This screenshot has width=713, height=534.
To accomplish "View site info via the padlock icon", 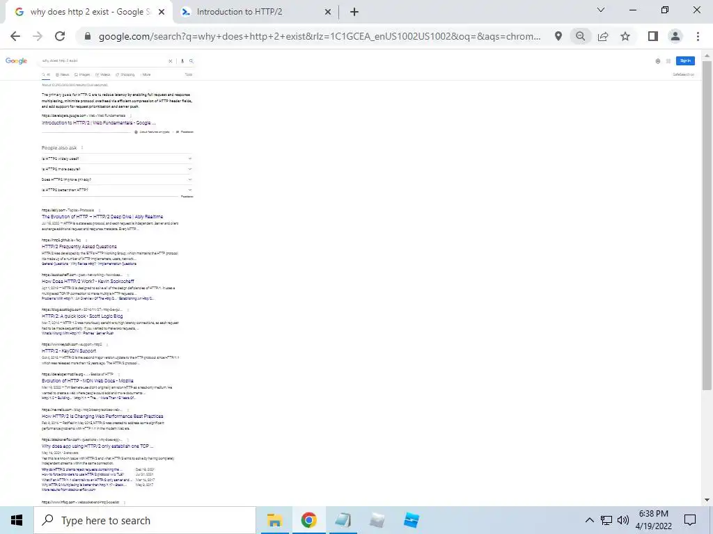I will point(88,36).
